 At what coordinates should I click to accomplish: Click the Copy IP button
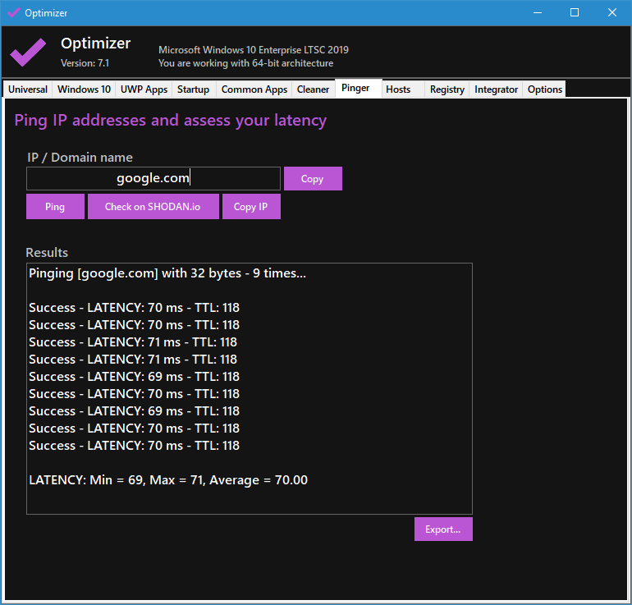[250, 207]
